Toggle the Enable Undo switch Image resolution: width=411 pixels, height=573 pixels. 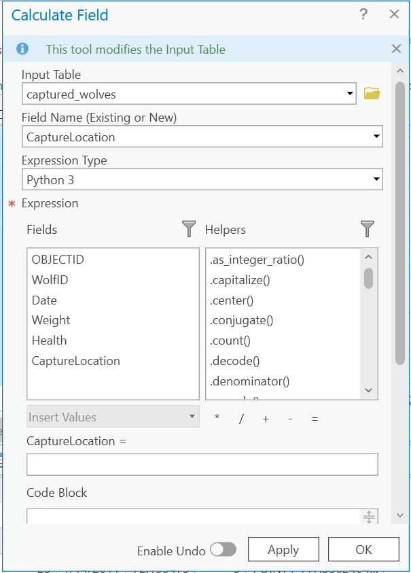[x=223, y=550]
